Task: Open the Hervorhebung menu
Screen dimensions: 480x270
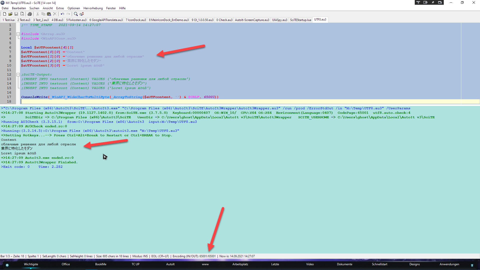Action: tap(93, 8)
